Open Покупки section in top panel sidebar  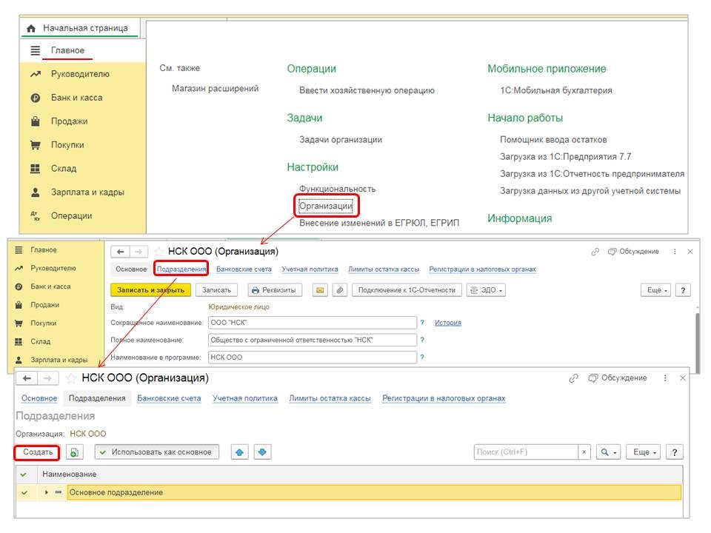point(67,144)
